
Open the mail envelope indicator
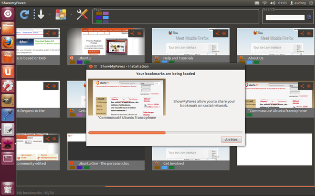(257, 3)
